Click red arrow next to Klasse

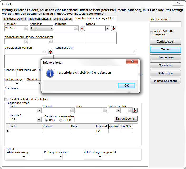click(x=114, y=28)
